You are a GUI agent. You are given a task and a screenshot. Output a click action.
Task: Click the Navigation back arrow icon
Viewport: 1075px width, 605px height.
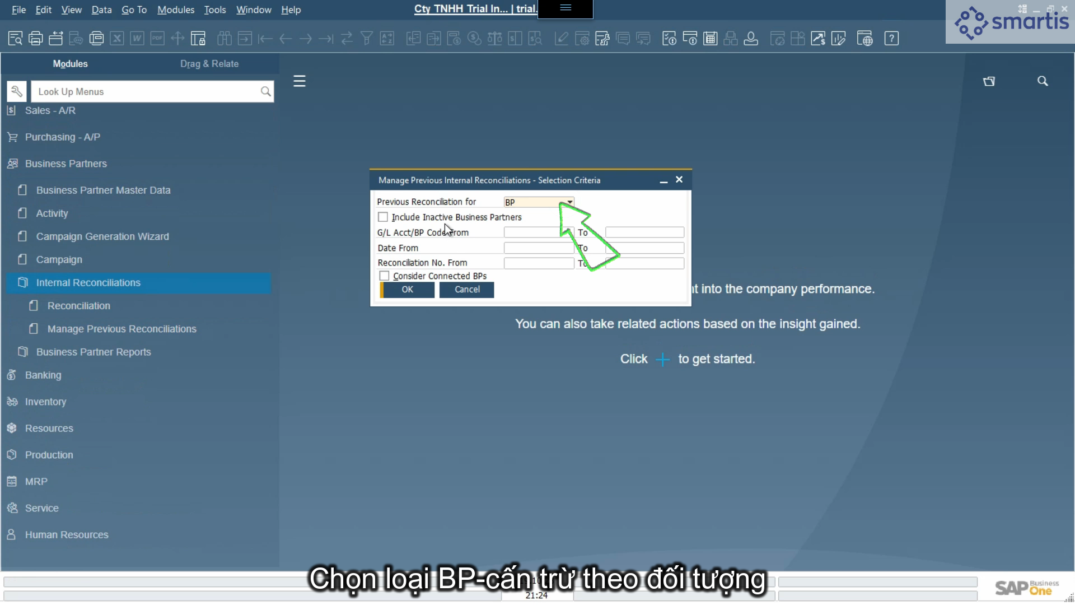[284, 39]
